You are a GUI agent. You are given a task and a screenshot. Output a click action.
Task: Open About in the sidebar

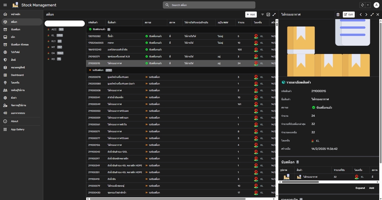tap(14, 121)
